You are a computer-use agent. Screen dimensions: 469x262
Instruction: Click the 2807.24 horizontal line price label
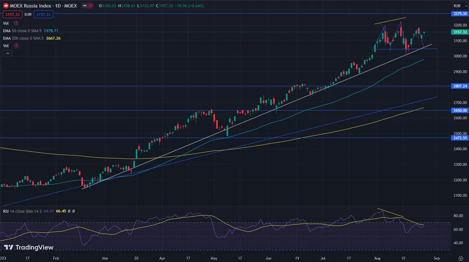[459, 86]
